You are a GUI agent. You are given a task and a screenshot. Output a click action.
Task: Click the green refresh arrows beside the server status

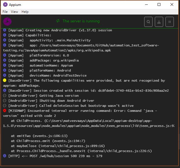58,21
